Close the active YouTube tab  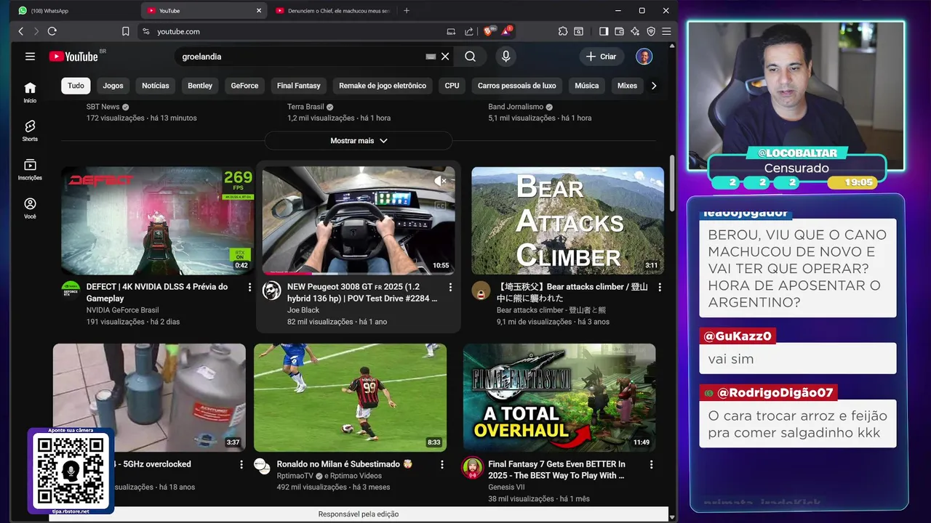(259, 10)
